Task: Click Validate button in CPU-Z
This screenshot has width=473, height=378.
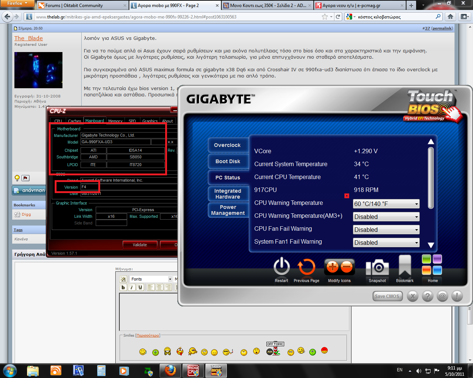Action: (x=140, y=245)
